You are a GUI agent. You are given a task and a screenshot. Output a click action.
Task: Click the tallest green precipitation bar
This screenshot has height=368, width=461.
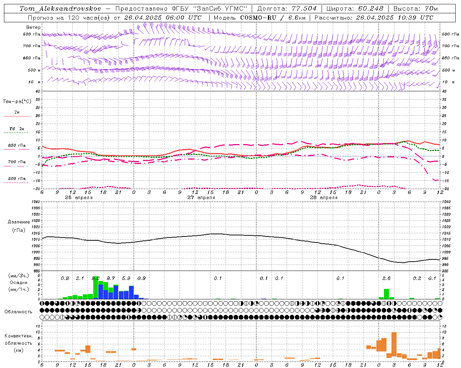[96, 287]
